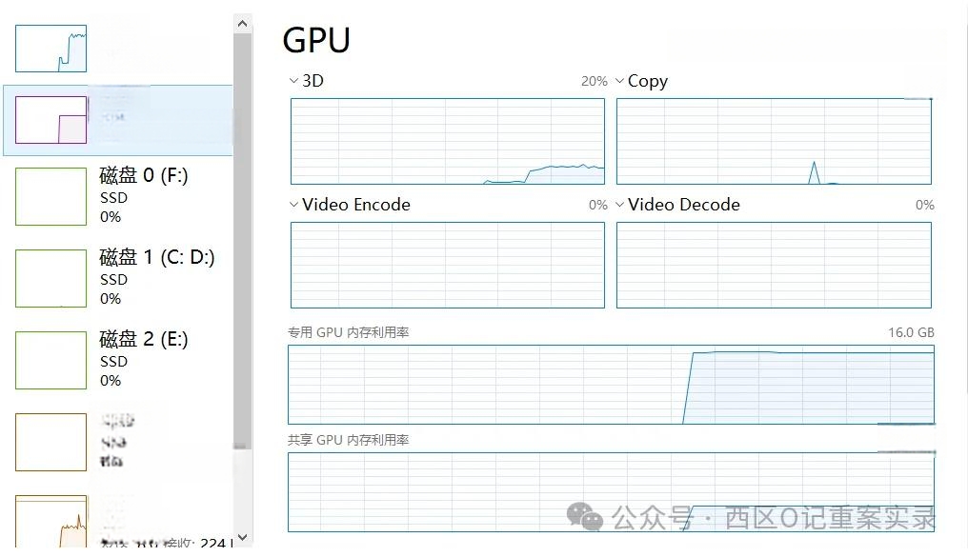Click the top blue performance thumbnail graph
968x557 pixels.
point(50,49)
